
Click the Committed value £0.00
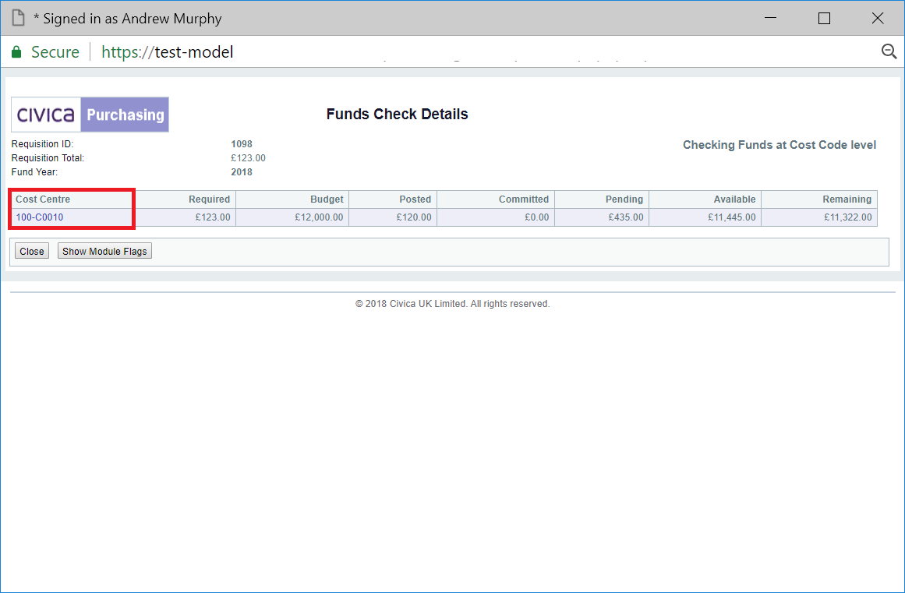(x=537, y=217)
